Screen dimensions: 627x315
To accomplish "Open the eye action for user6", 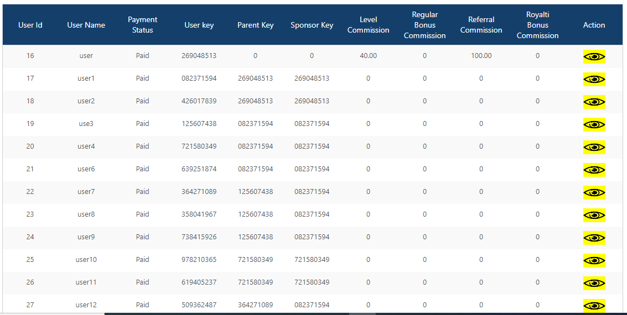I will [594, 170].
